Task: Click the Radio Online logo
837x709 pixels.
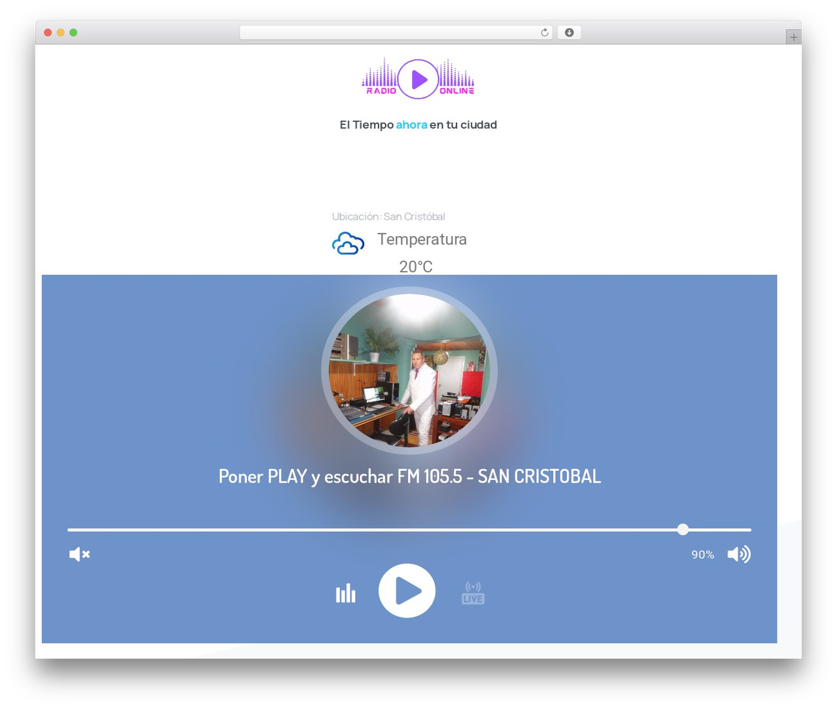Action: (418, 78)
